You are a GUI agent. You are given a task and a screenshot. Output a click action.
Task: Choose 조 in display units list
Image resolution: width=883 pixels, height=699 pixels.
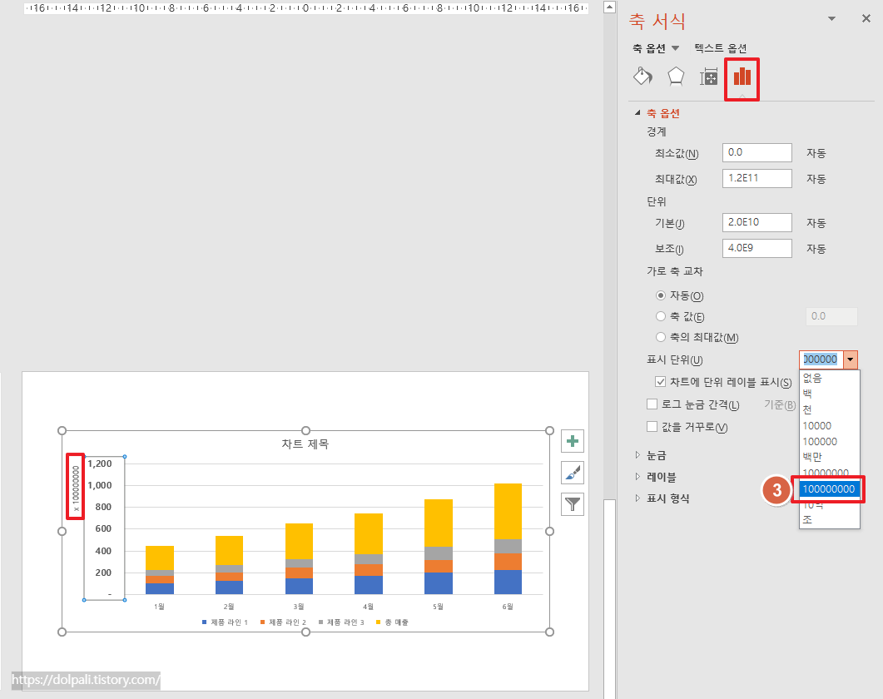click(x=829, y=520)
